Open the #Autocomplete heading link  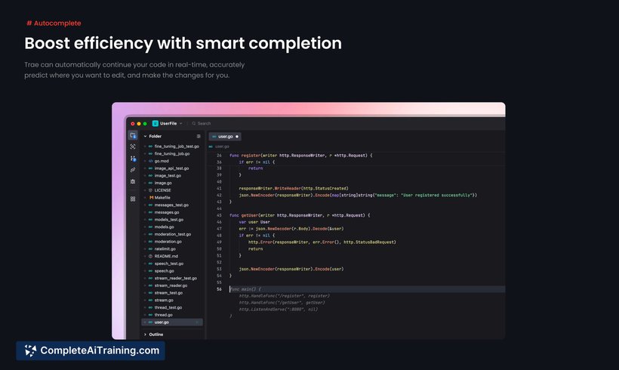[x=54, y=23]
